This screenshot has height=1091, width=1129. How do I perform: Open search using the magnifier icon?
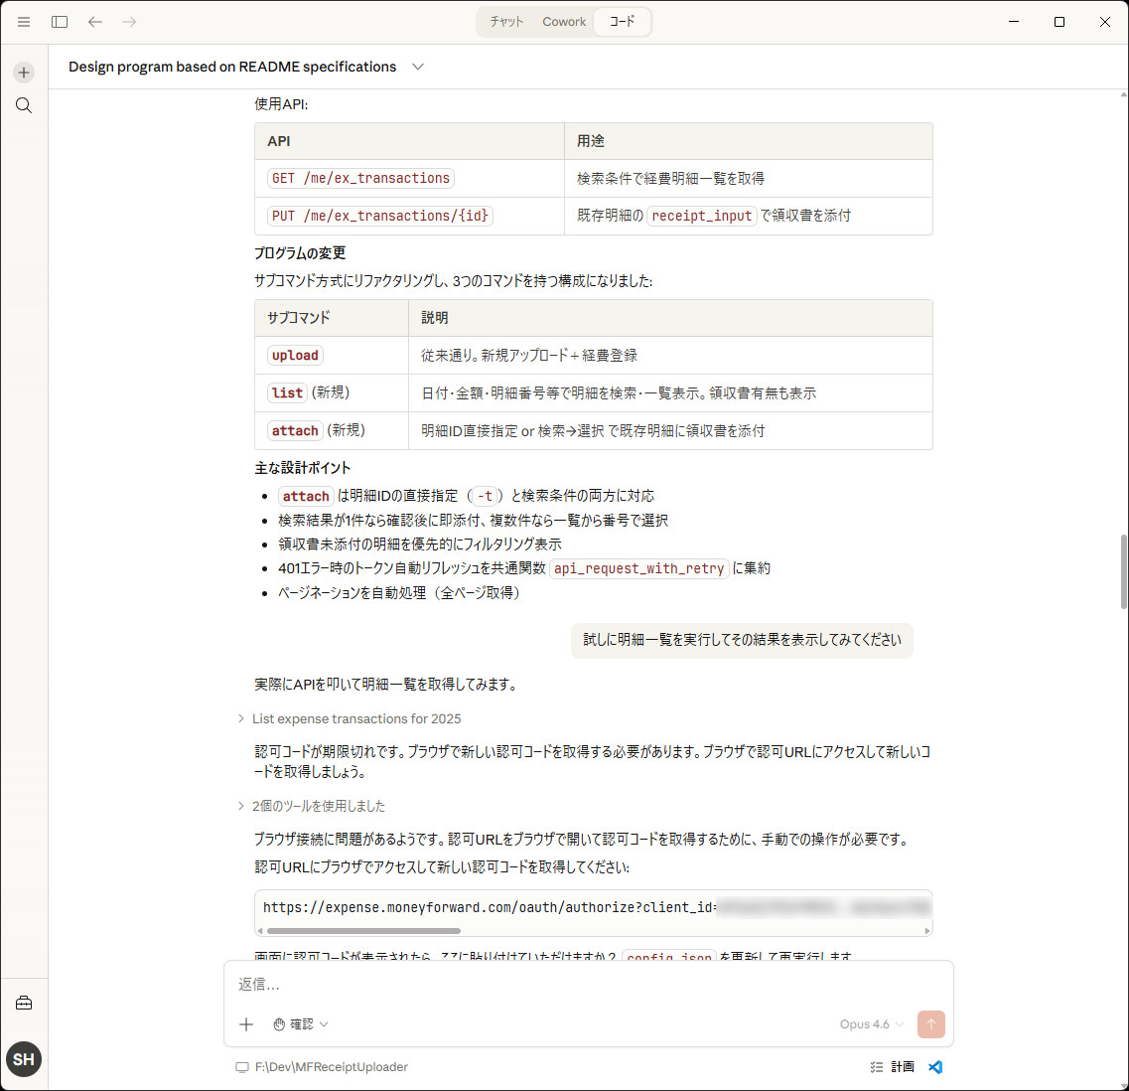(x=23, y=104)
